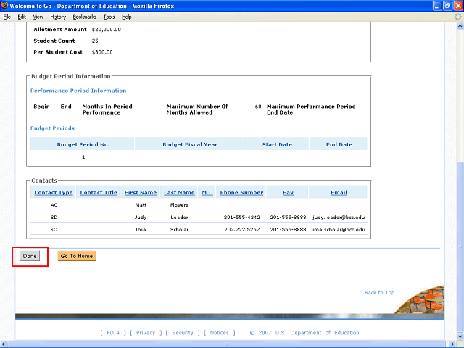Select the email ima.scholar@bcc.edu
Viewport: 464px width, 348px height.
click(x=339, y=229)
